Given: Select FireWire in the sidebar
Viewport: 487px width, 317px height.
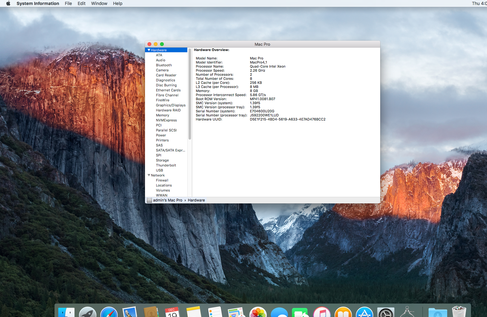Looking at the screenshot, I should tap(163, 100).
